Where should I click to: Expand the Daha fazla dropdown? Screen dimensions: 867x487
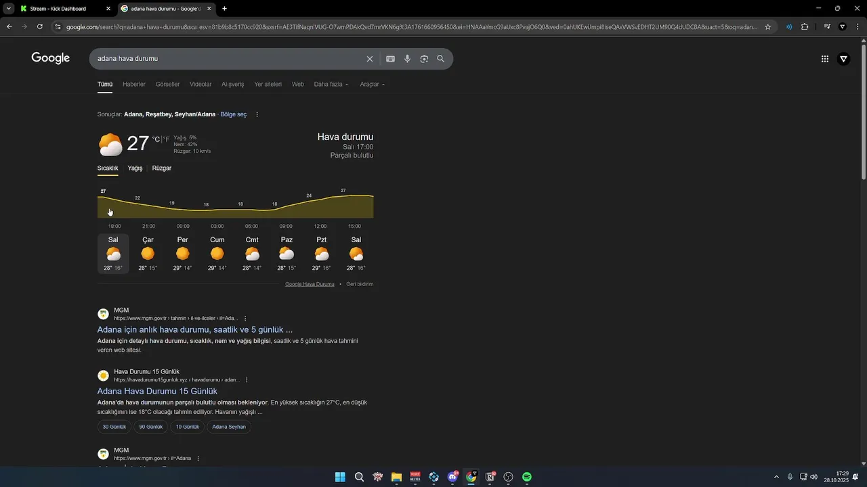pyautogui.click(x=331, y=85)
